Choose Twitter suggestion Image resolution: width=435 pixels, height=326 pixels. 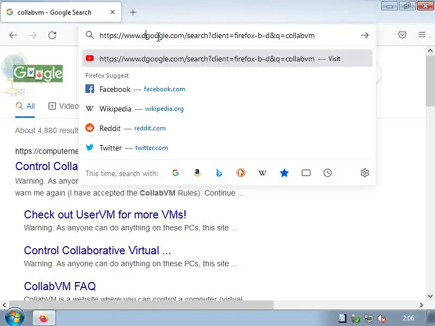(227, 148)
